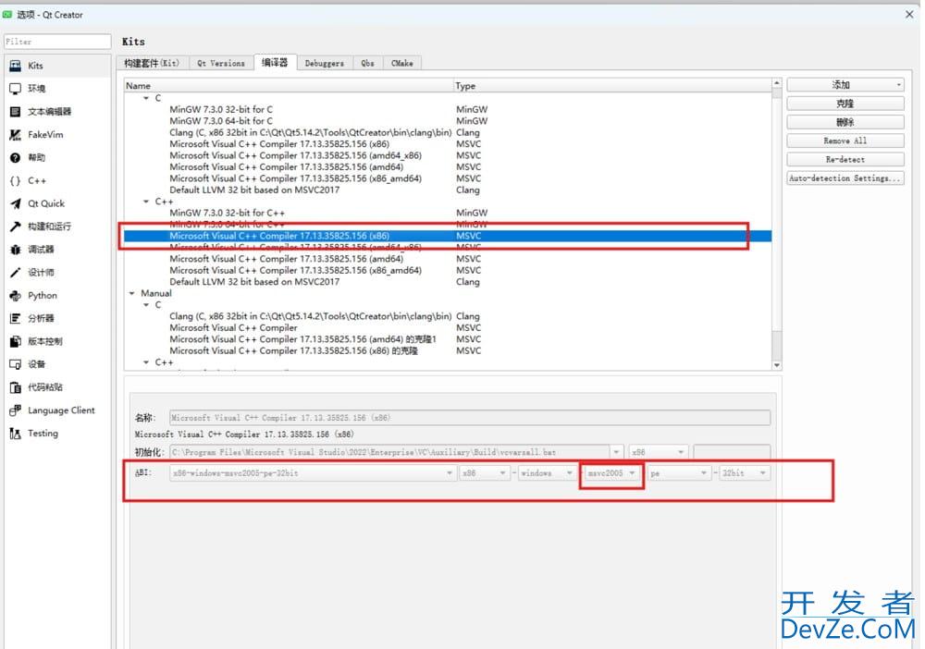The width and height of the screenshot is (925, 649).
Task: Open the vcvarsall.bat initialization path dropdown
Action: pyautogui.click(x=616, y=452)
